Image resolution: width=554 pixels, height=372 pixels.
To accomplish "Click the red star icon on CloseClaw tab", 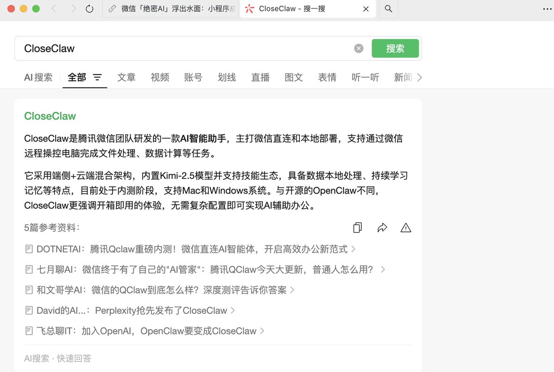I will pos(250,8).
